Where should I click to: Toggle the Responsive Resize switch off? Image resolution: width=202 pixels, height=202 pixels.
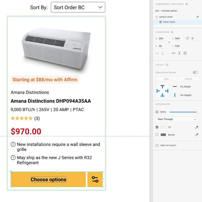click(195, 72)
